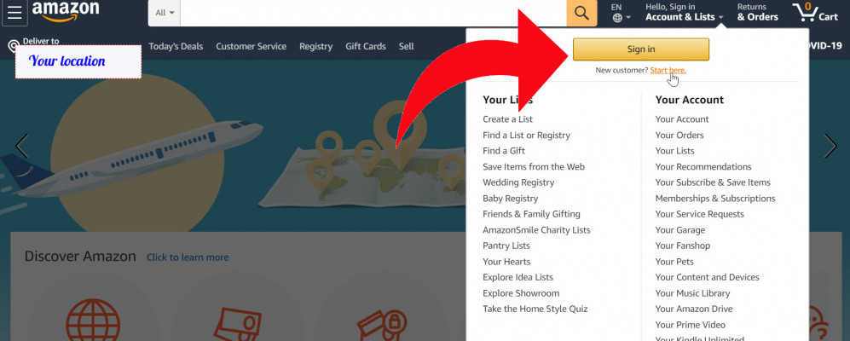Viewport: 850px width, 341px height.
Task: Expand the All search category dropdown
Action: coord(165,13)
